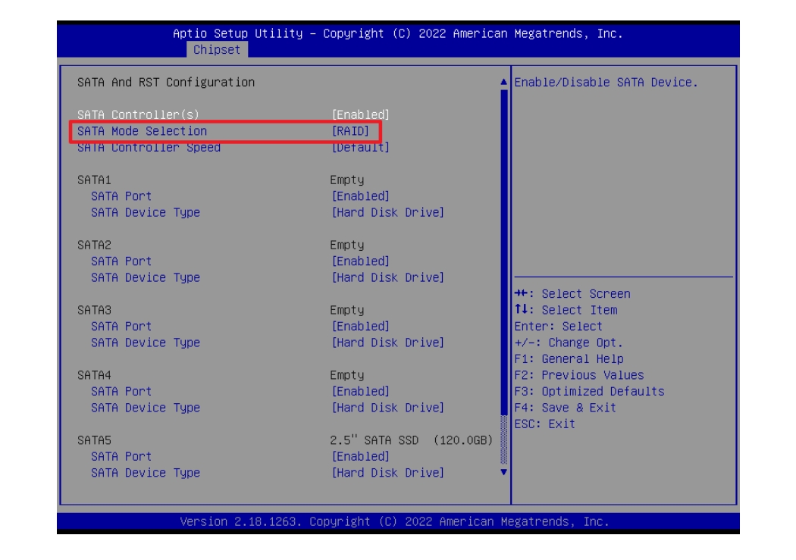Click the F3: Optimized Defaults hint

[x=589, y=392]
